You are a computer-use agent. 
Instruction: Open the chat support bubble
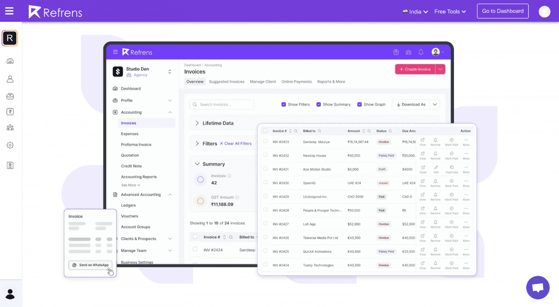tap(538, 287)
